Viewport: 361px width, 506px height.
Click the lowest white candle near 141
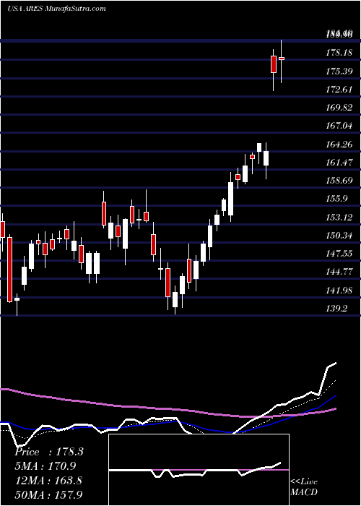(x=175, y=299)
